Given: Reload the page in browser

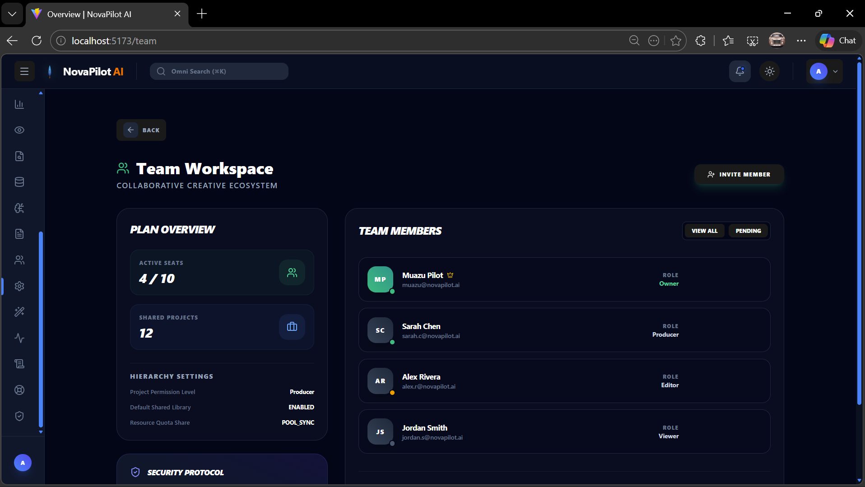Looking at the screenshot, I should click(x=37, y=41).
